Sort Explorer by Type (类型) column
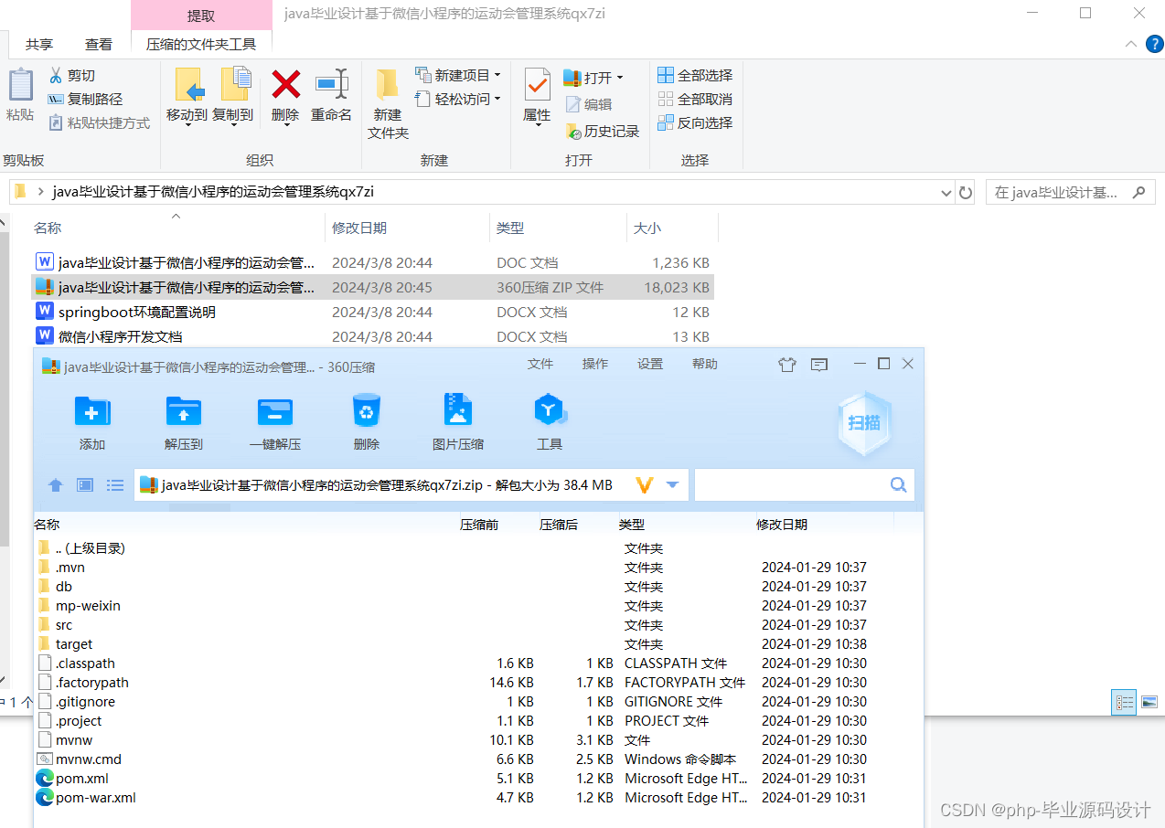 pos(558,228)
